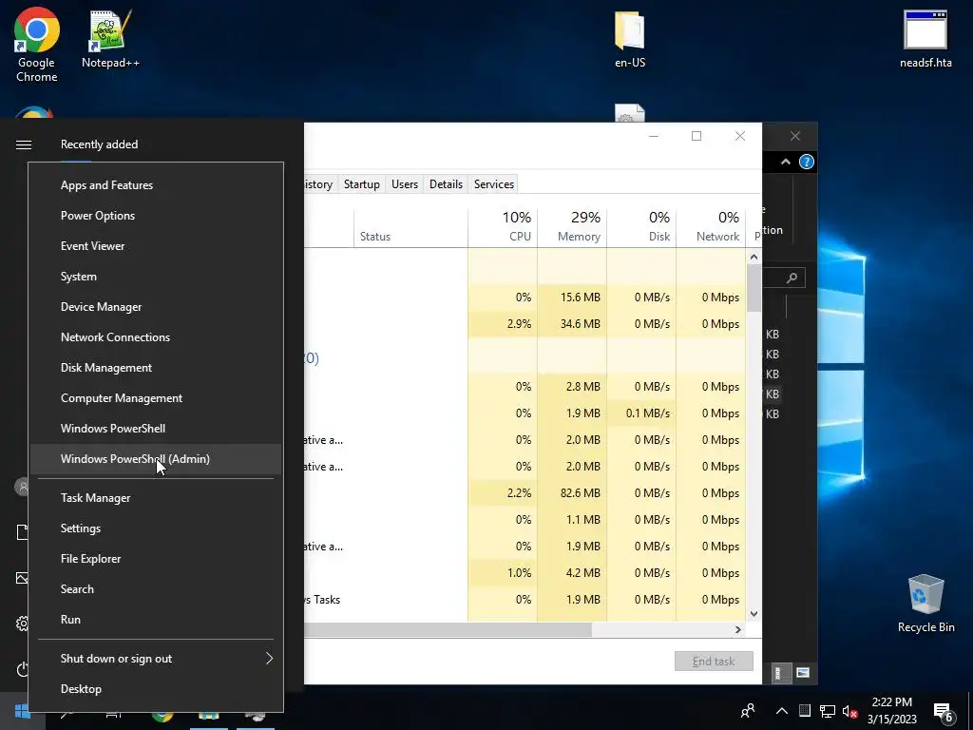Open Disk Management from the menu
The height and width of the screenshot is (730, 973).
tap(156, 368)
